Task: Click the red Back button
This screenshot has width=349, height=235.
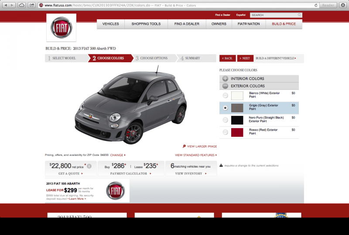Action: pyautogui.click(x=227, y=58)
